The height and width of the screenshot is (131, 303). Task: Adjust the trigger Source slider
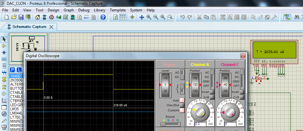170,124
